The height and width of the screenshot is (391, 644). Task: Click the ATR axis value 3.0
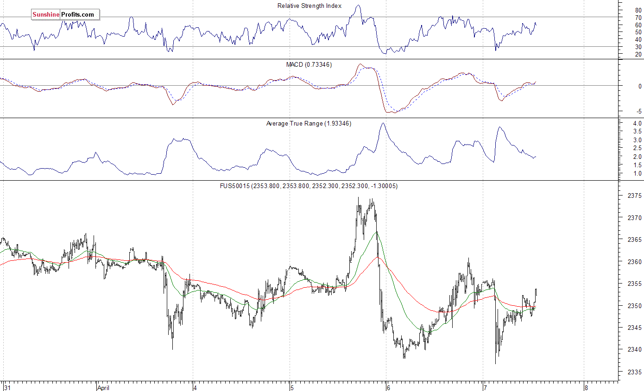pyautogui.click(x=637, y=140)
